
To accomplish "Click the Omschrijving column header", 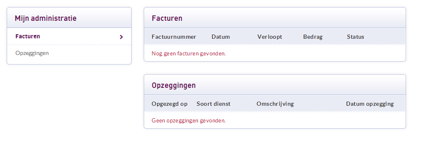I will (x=275, y=104).
